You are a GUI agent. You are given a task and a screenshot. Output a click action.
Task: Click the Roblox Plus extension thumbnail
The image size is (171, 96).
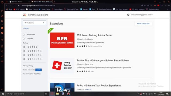[62, 65]
